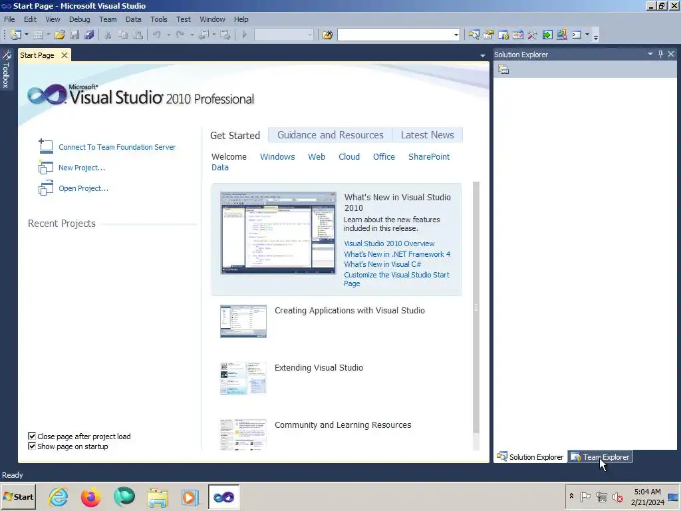
Task: Click Connect To Team Foundation Server link
Action: coord(117,147)
